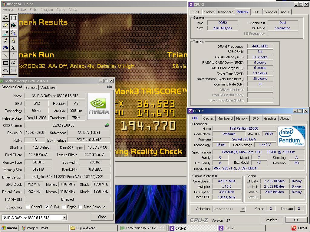Click the Intel Pentium logo in CPU-Z

click(291, 136)
